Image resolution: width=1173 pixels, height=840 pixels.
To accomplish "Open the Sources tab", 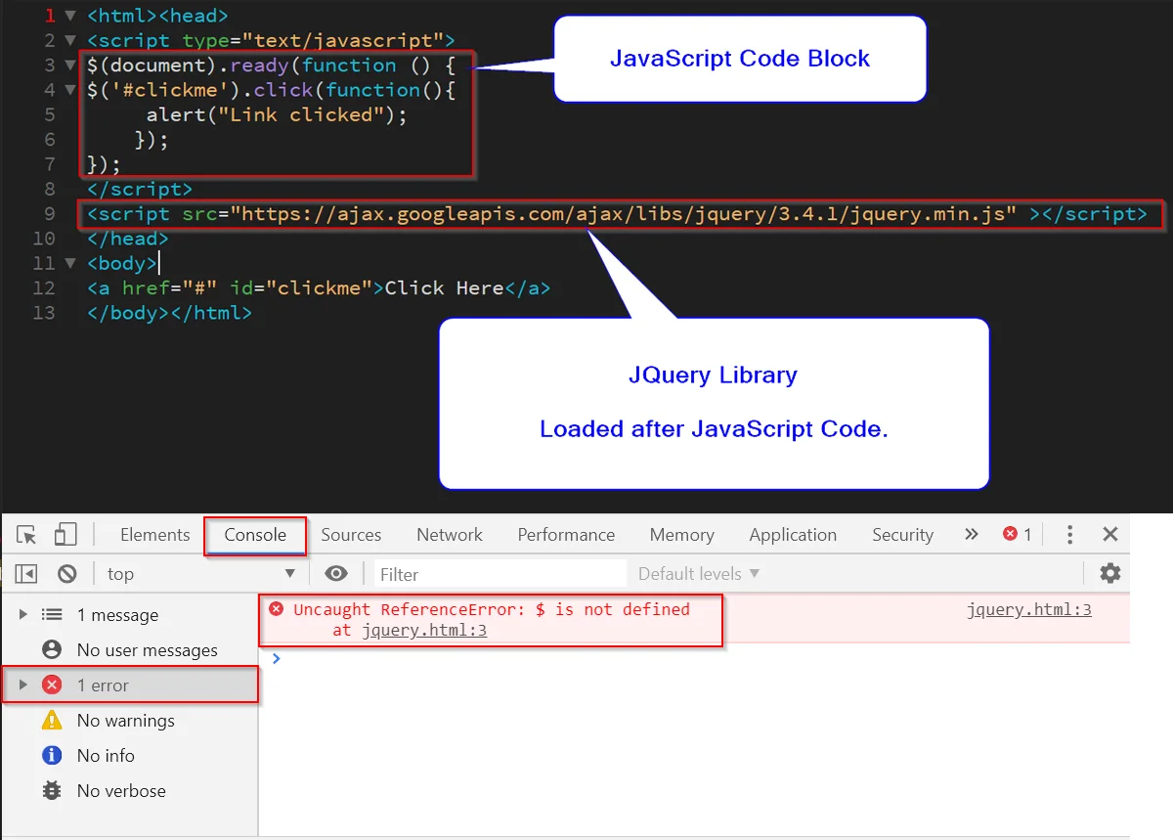I will point(351,535).
